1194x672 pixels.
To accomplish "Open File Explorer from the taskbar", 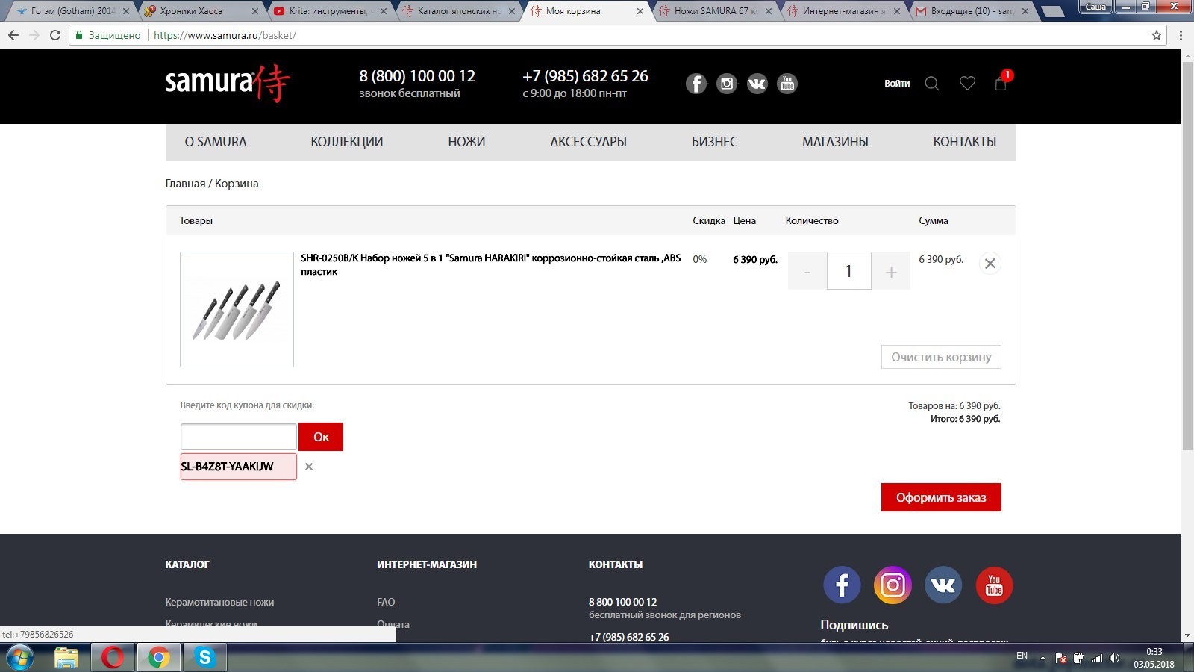I will 66,658.
